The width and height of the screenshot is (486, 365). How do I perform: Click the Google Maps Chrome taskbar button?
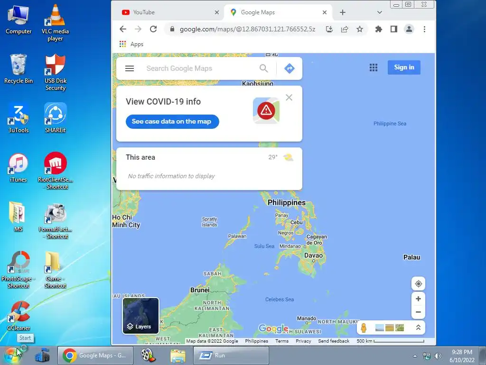[95, 355]
